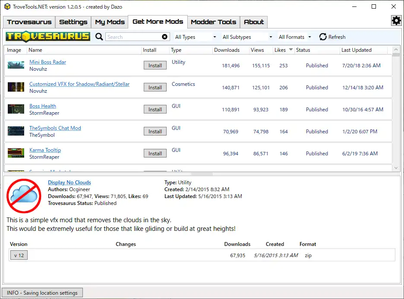The height and width of the screenshot is (299, 404).
Task: Open the All Types dropdown
Action: [x=195, y=37]
